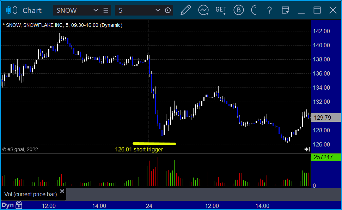Image resolution: width=342 pixels, height=210 pixels.
Task: Click the 132.00 price axis label
Action: 322,102
